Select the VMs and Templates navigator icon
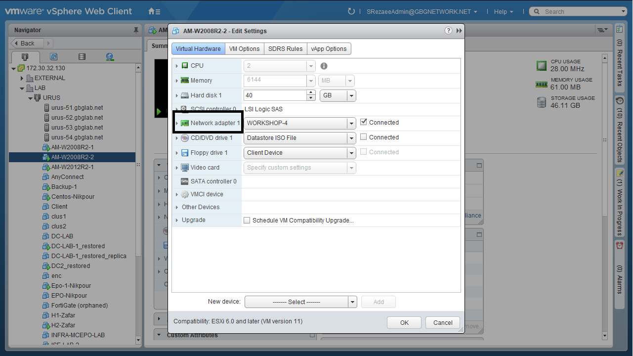 [x=53, y=57]
